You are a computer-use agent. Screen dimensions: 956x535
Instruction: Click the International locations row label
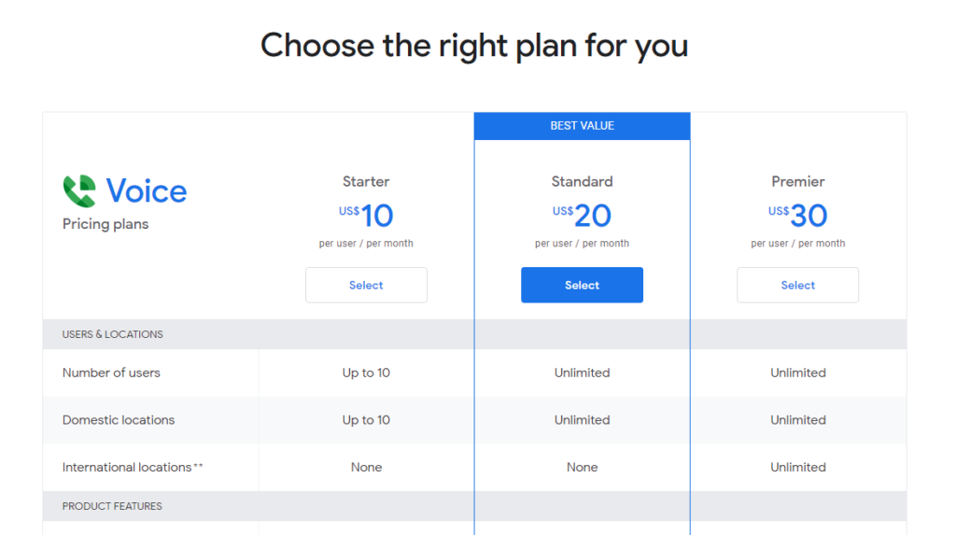(x=127, y=467)
